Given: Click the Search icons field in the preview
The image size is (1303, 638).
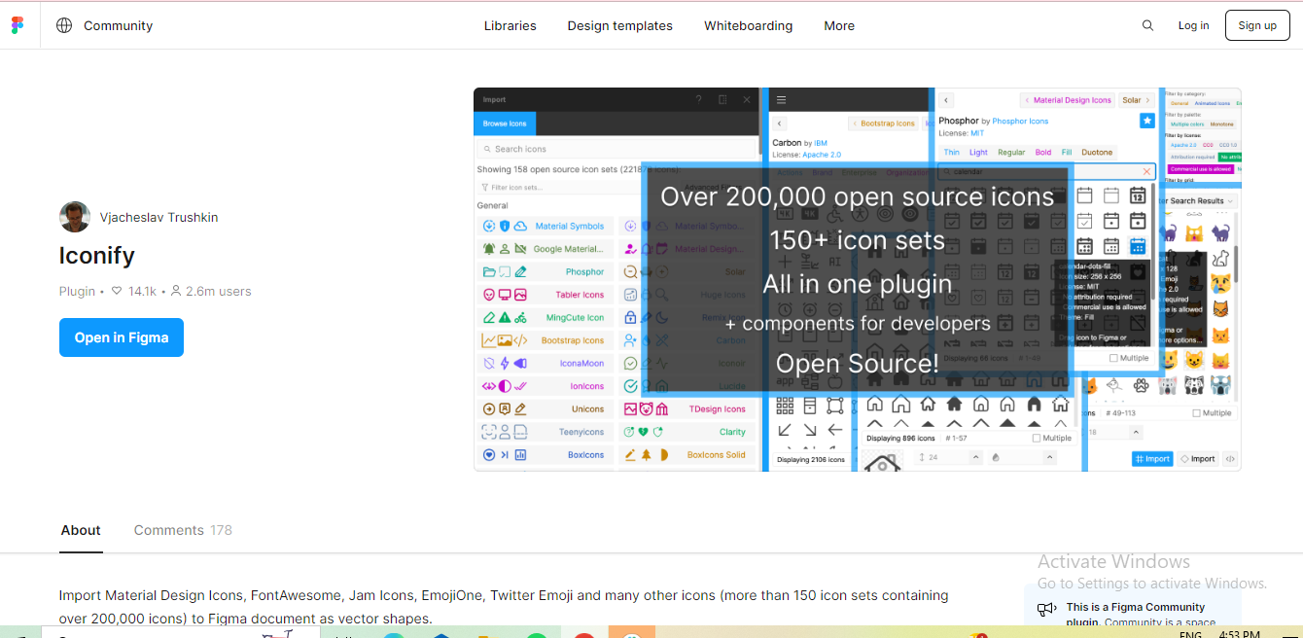Looking at the screenshot, I should [616, 149].
